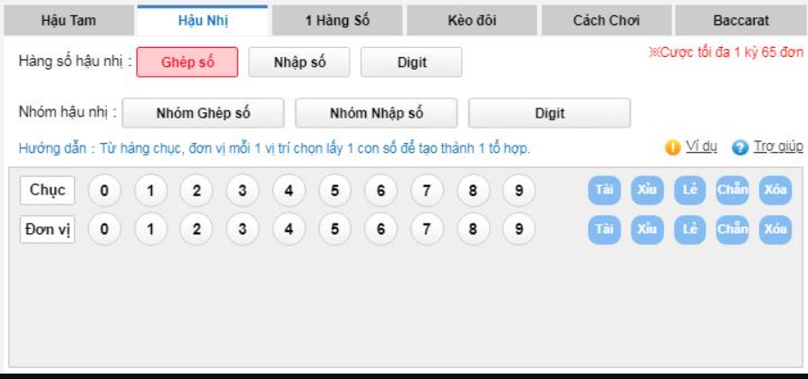
Task: Toggle number 0 in Chục row
Action: click(104, 190)
